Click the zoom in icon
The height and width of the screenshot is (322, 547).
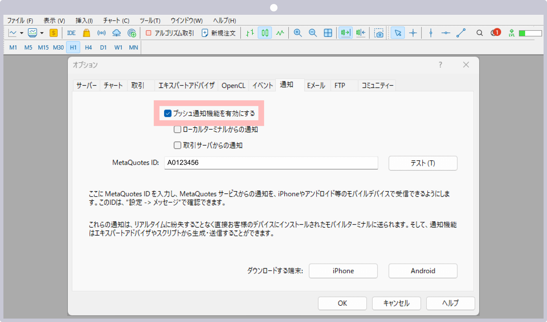tap(298, 33)
